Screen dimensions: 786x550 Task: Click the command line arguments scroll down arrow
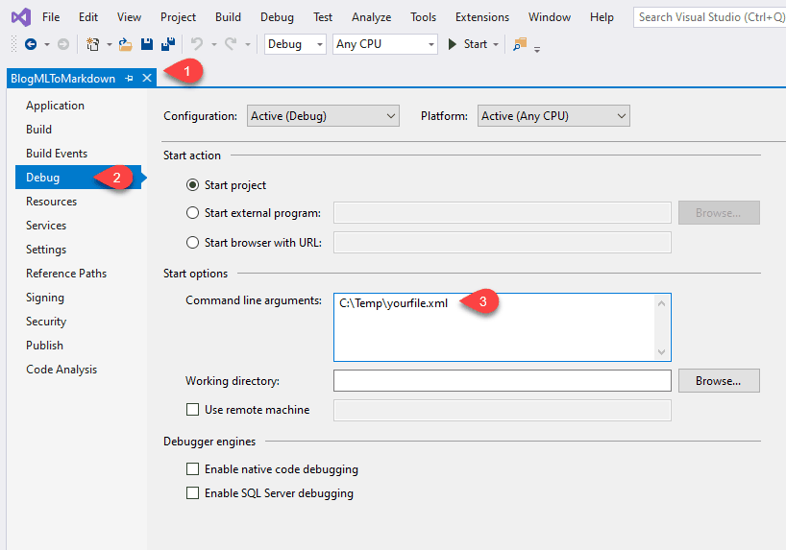click(x=661, y=352)
